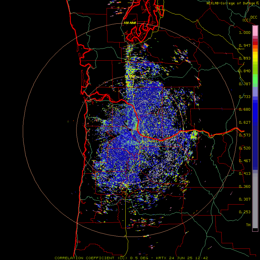Pick the bright green segment of the color bar
260x260 pixels.
click(255, 79)
